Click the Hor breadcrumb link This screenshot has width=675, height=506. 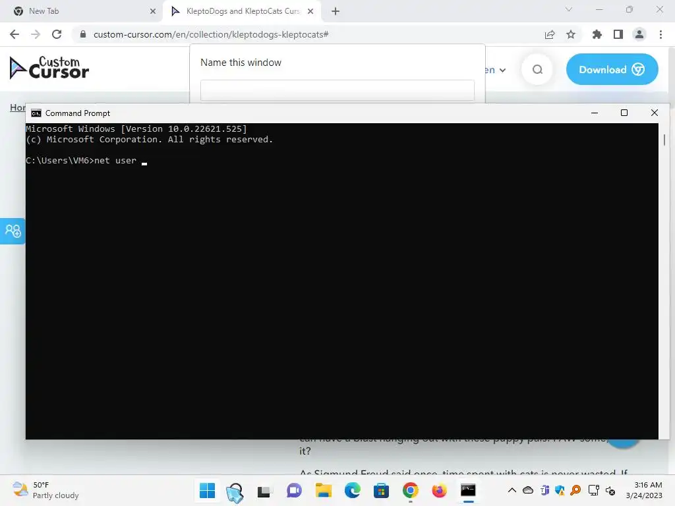pos(18,107)
